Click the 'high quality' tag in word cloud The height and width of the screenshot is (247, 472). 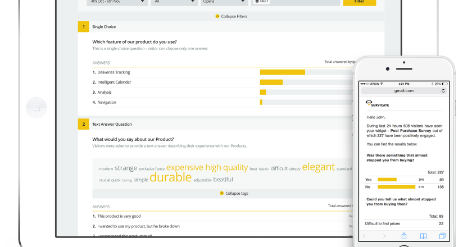[x=226, y=168]
